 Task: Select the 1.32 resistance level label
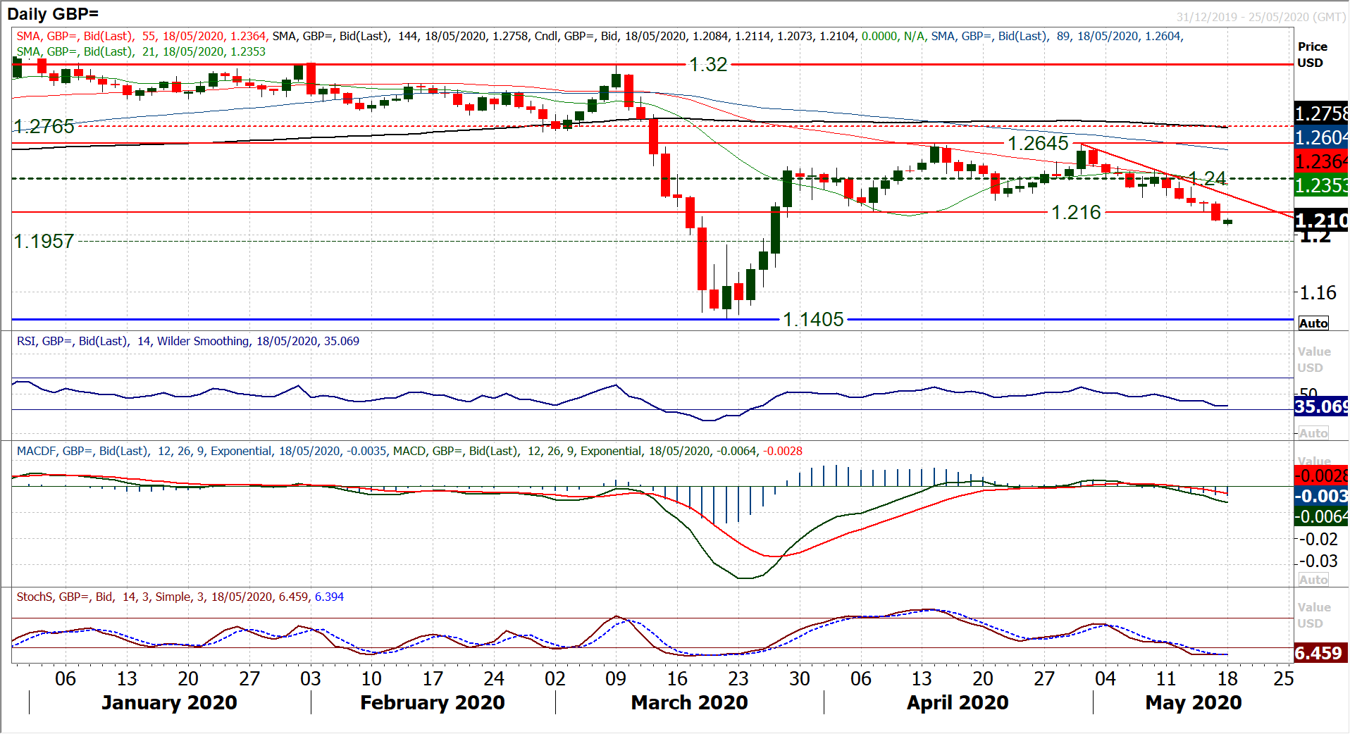(707, 65)
